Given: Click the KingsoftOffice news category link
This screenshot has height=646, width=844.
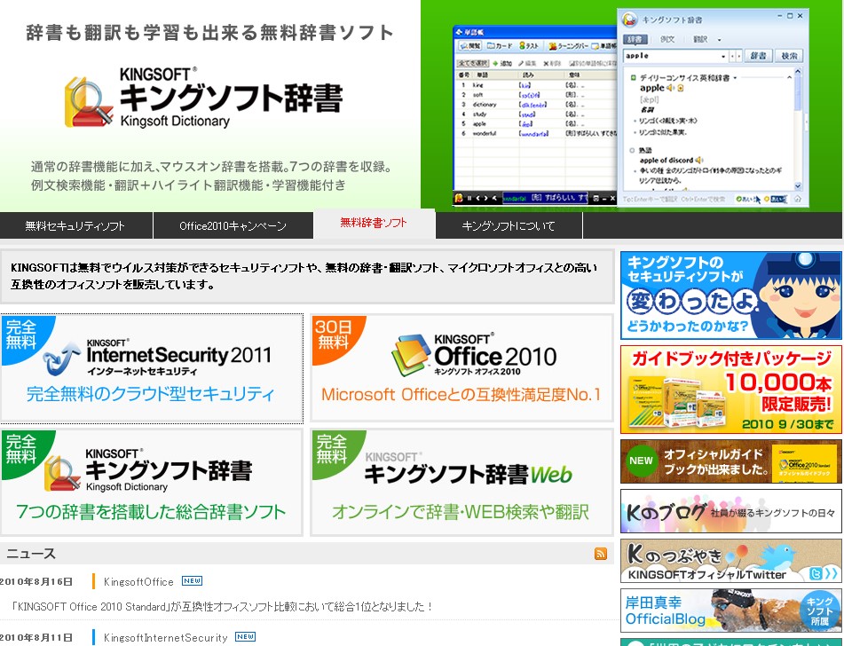Looking at the screenshot, I should 138,582.
